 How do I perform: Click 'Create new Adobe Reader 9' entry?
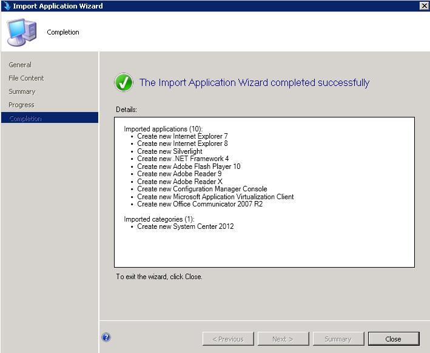(x=180, y=174)
